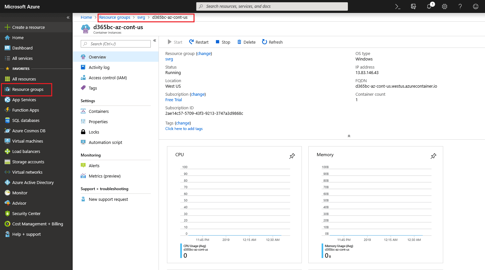
Task: Click the feedback smiley icon
Action: point(476,6)
